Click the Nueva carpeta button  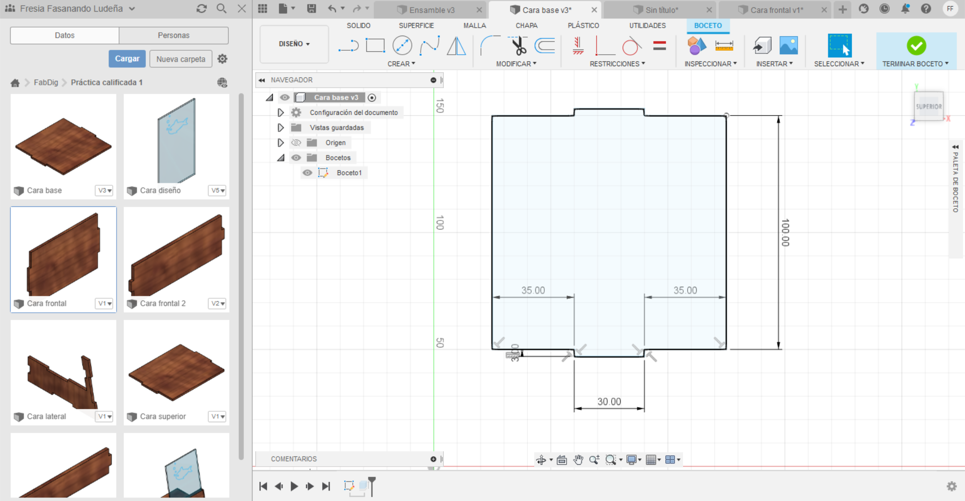click(x=180, y=59)
